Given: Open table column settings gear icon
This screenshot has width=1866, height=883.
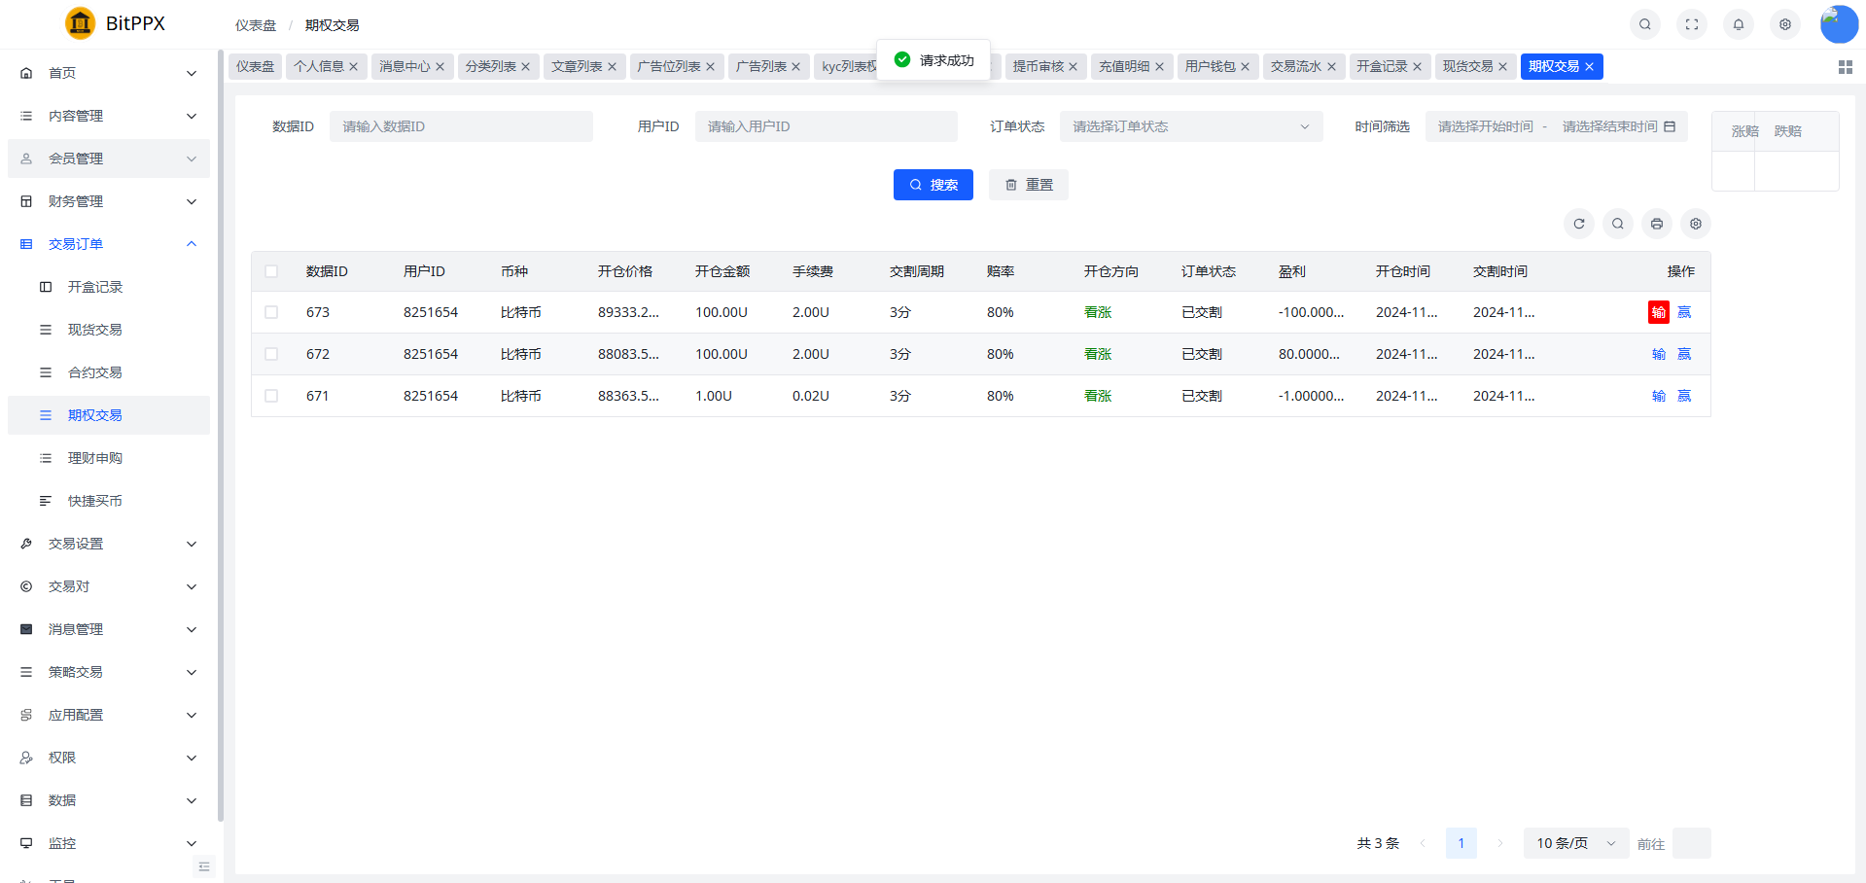Looking at the screenshot, I should pos(1695,224).
